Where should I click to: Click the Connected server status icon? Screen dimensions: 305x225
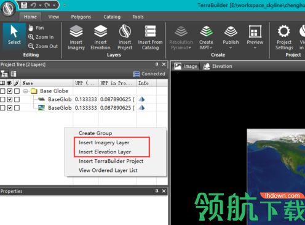pyautogui.click(x=137, y=74)
